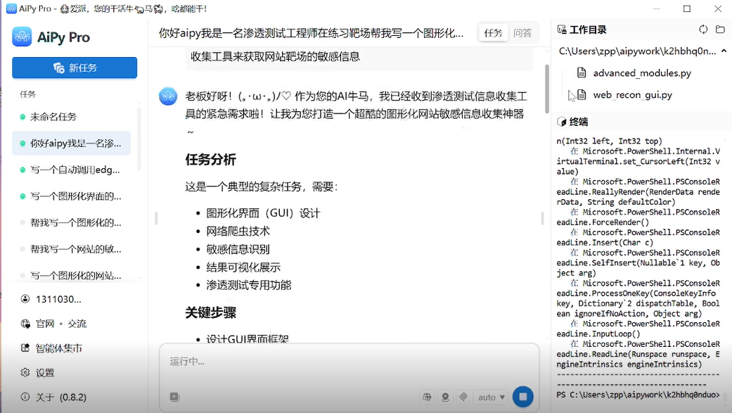Click the 结果可视化展示 bullet
This screenshot has width=732, height=413.
click(243, 267)
